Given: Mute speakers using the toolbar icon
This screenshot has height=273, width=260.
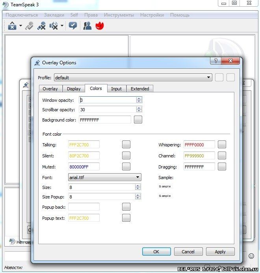Looking at the screenshot, I should point(54,26).
